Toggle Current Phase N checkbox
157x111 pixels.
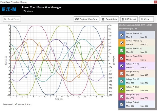[x=122, y=58]
